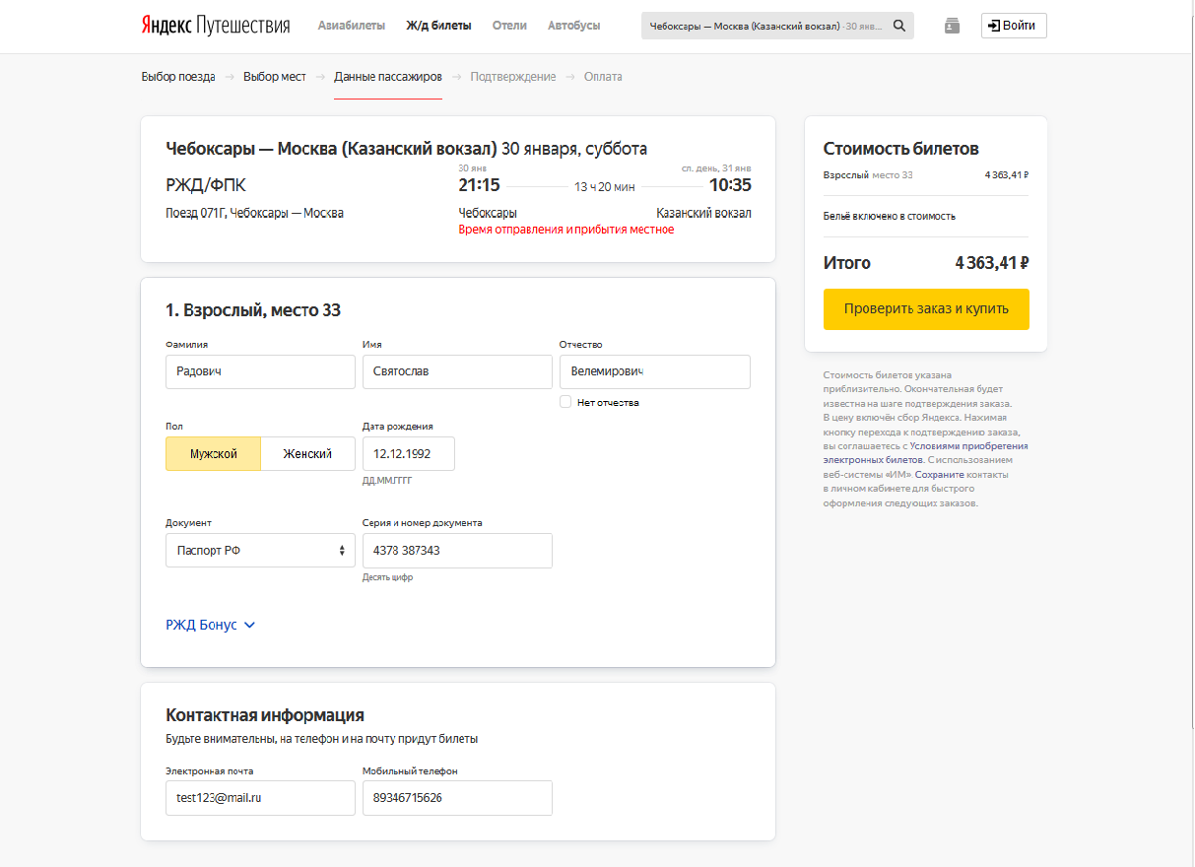Focus the Дата рождения field
This screenshot has height=867, width=1195.
coord(409,454)
